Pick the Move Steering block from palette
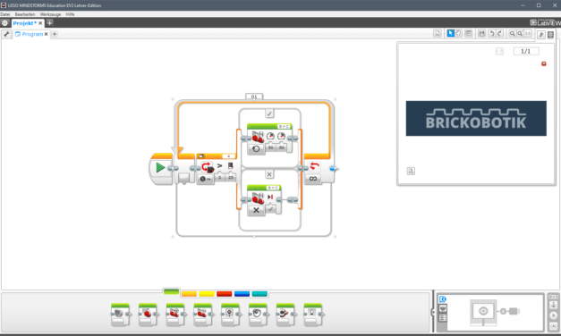This screenshot has width=561, height=336. 174,315
